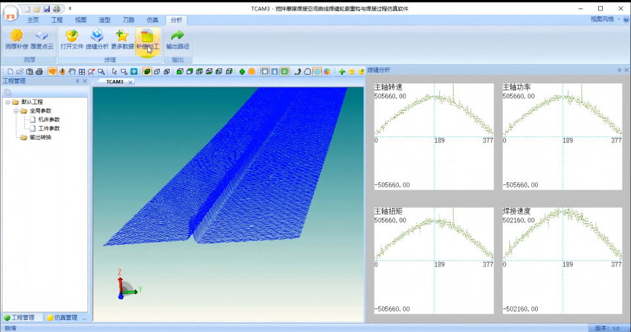631x332 pixels.
Task: Open the 视图风格 view style dropdown
Action: click(605, 19)
